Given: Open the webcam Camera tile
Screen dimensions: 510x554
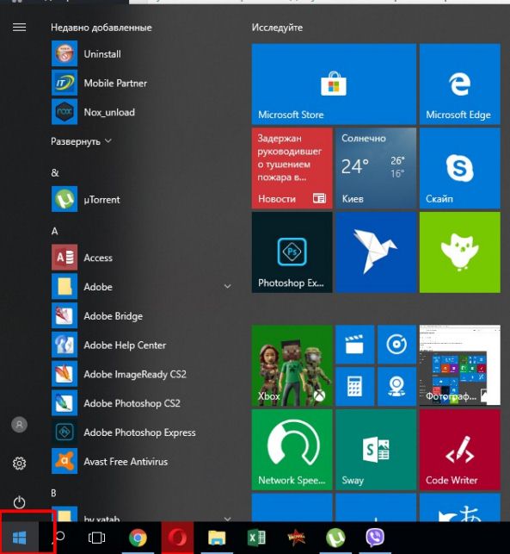Looking at the screenshot, I should point(396,387).
